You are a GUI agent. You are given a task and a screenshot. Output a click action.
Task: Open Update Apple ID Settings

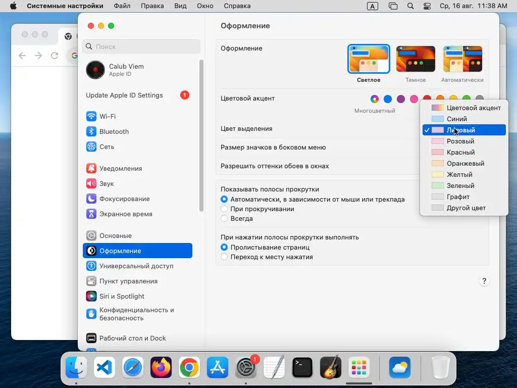point(137,95)
